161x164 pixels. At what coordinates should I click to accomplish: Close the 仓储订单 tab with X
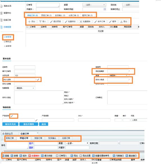[x=38, y=133]
